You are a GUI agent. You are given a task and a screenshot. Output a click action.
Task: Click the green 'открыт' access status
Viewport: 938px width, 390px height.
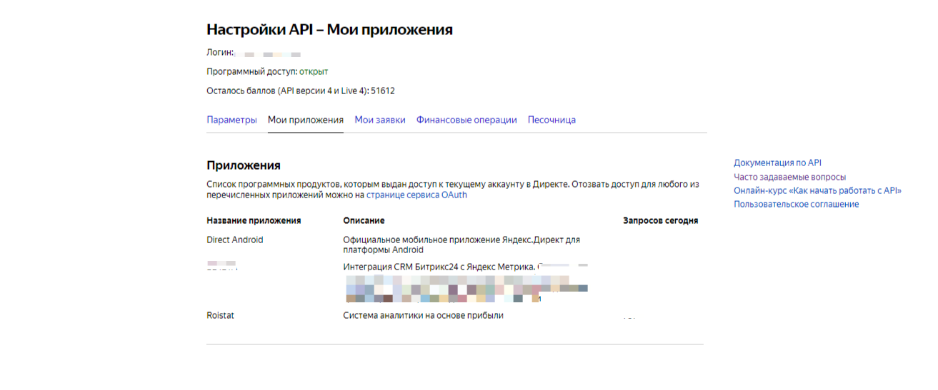click(314, 71)
